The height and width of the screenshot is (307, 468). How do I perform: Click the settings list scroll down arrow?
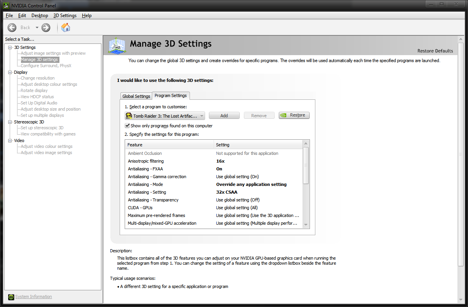pos(306,225)
